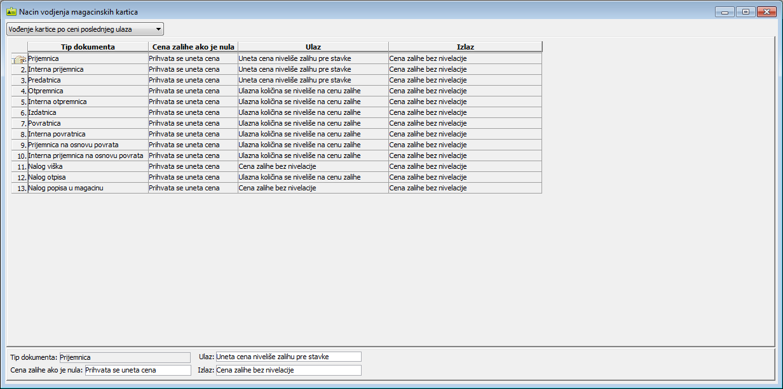The image size is (783, 389).
Task: Maximize the Nacin vodjenja magacinskih kartica window
Action: tap(745, 11)
